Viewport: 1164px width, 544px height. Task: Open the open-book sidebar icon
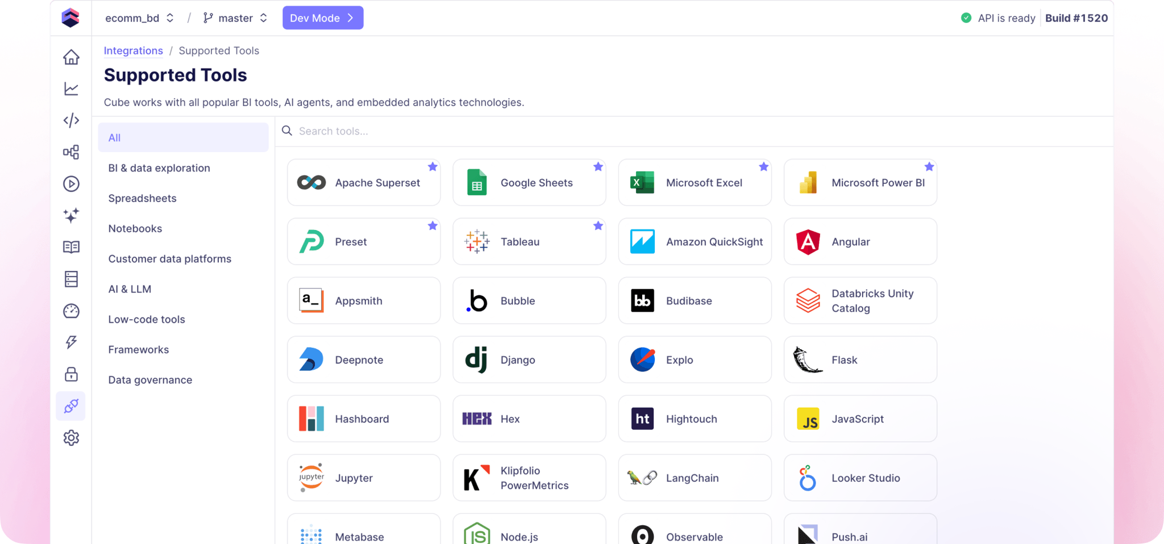coord(71,247)
